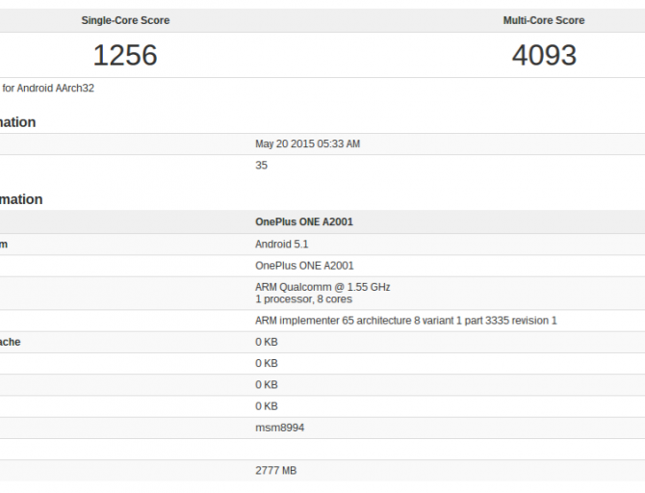Viewport: 645px width, 493px height.
Task: Click the value 35 below the date
Action: [x=261, y=166]
